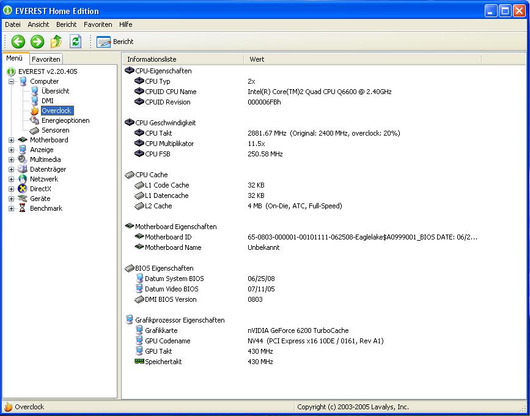The width and height of the screenshot is (530, 416).
Task: Expand the Netzwerk tree node
Action: [x=11, y=180]
